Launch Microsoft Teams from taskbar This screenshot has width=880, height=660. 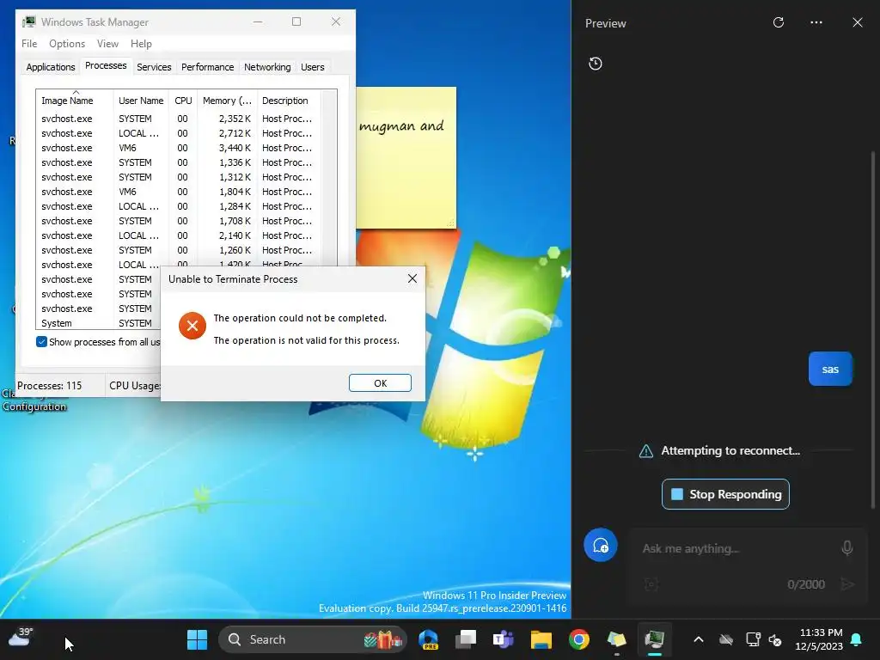pyautogui.click(x=504, y=639)
